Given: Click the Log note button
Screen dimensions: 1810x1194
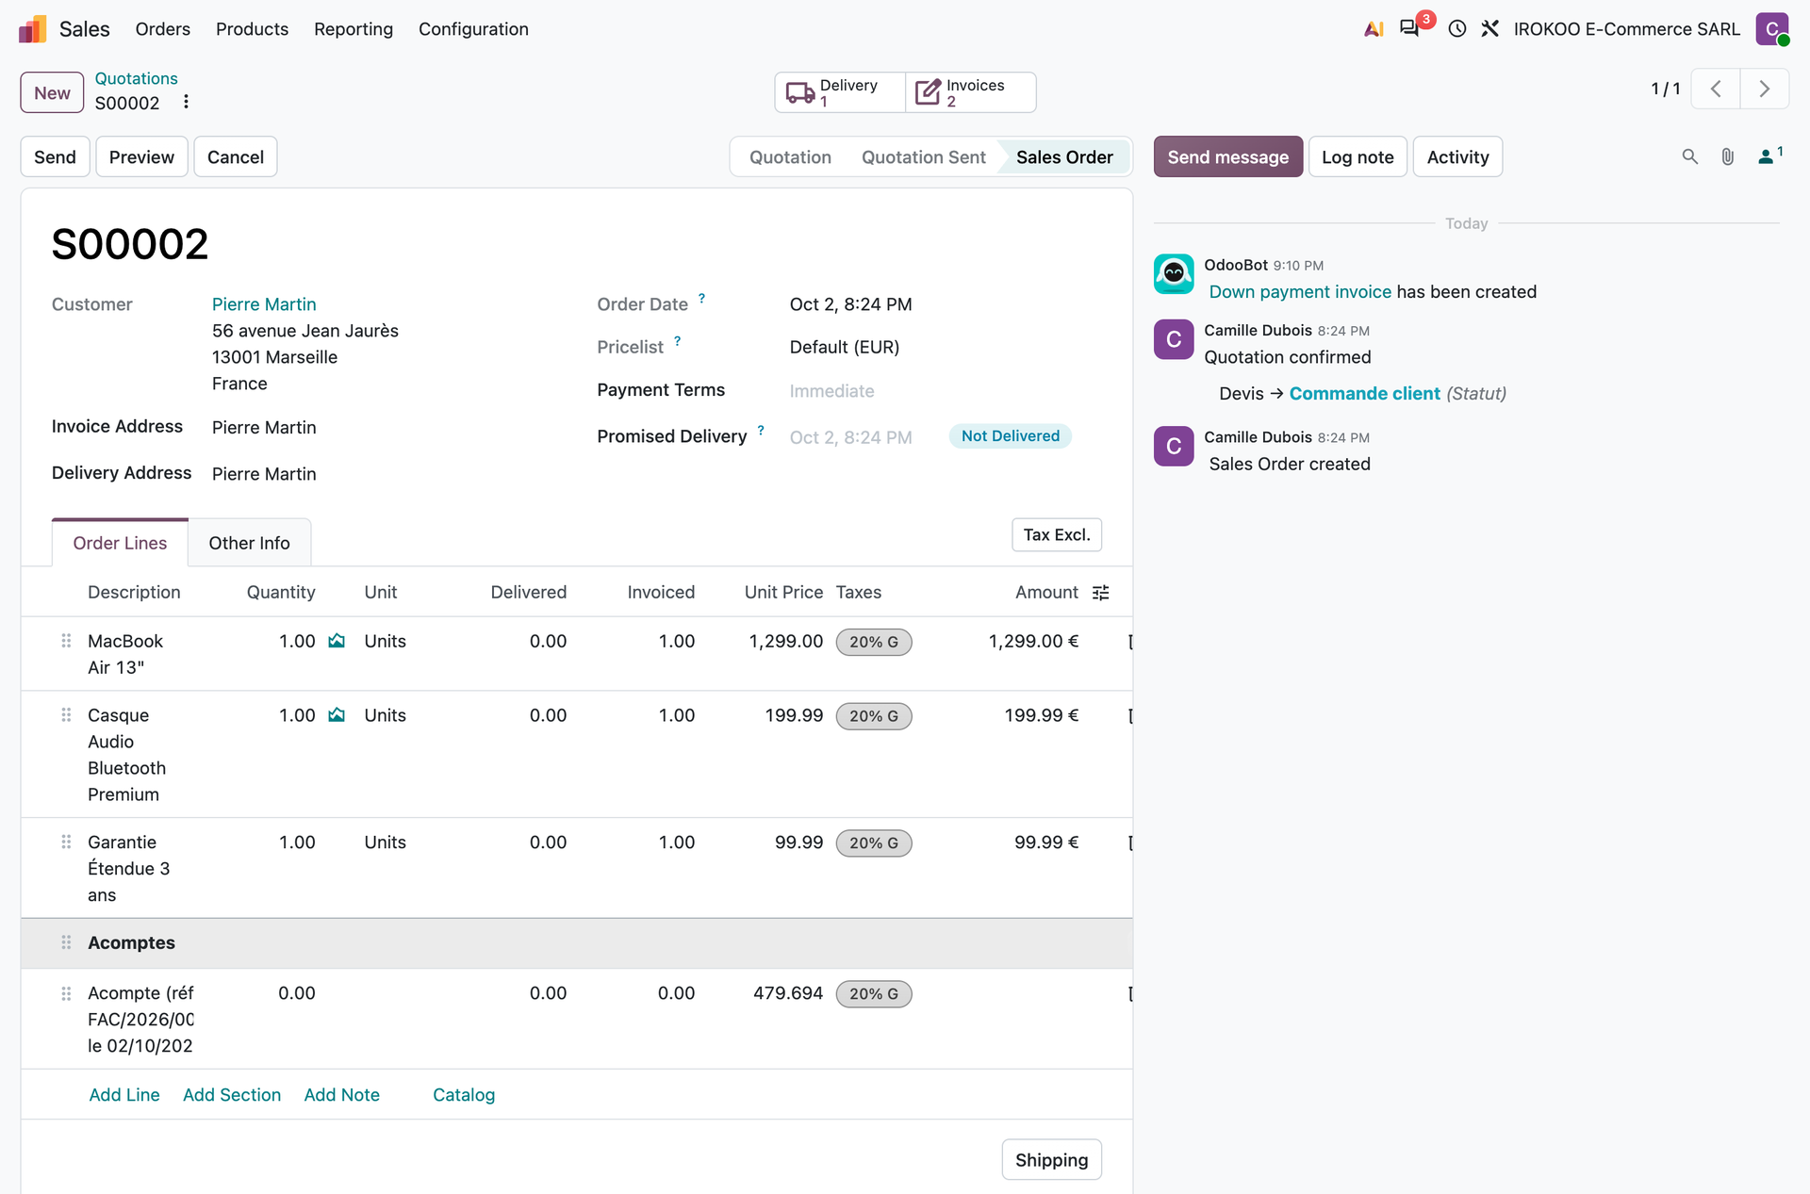Looking at the screenshot, I should coord(1357,157).
